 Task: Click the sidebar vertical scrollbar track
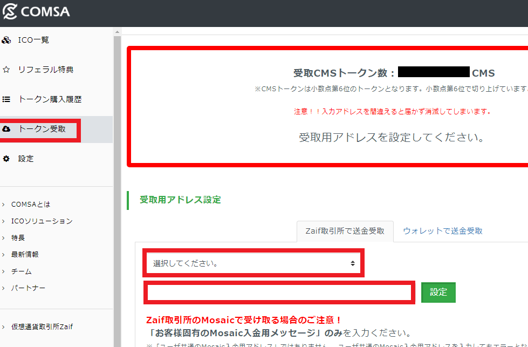coord(117,191)
